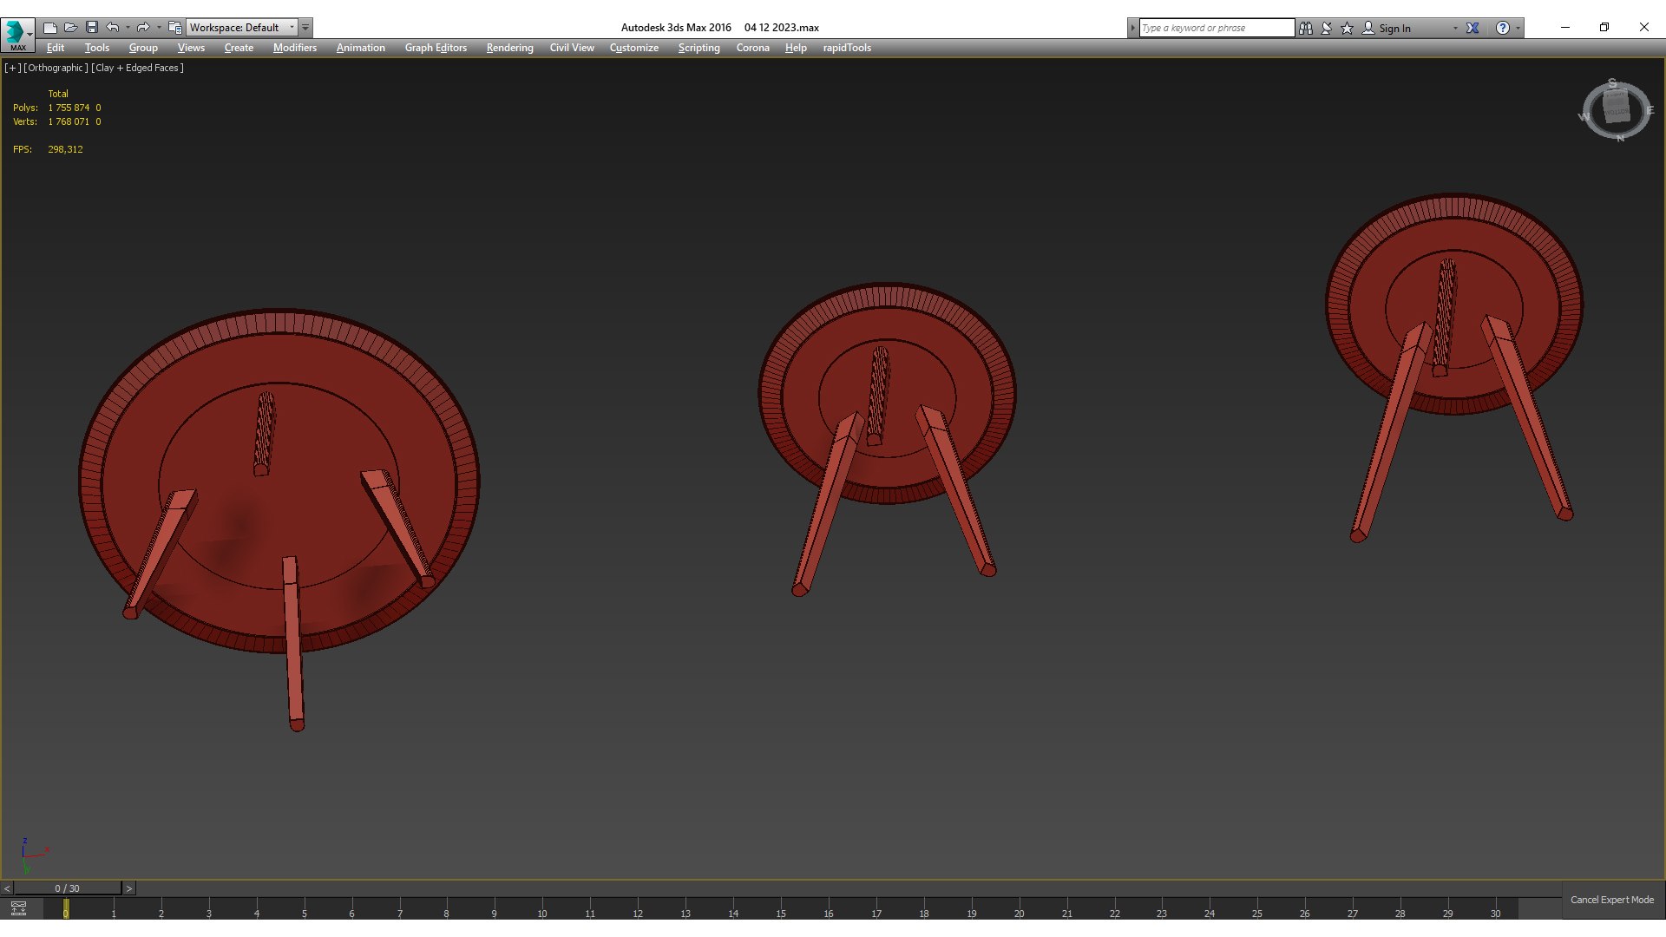Click the Undo arrow icon
The height and width of the screenshot is (937, 1666).
113,28
